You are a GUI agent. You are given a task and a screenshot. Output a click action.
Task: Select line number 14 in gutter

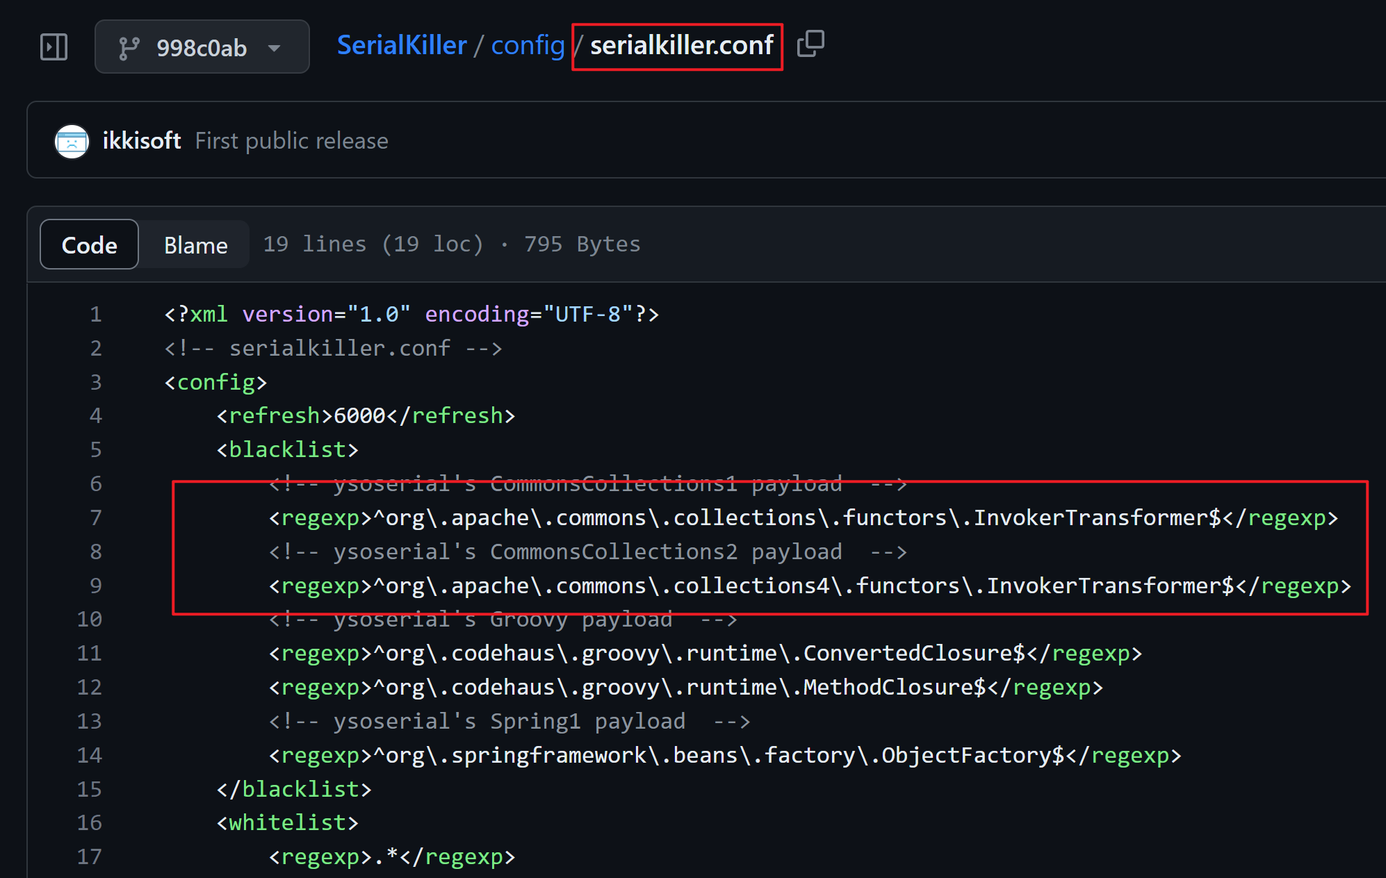(x=90, y=755)
